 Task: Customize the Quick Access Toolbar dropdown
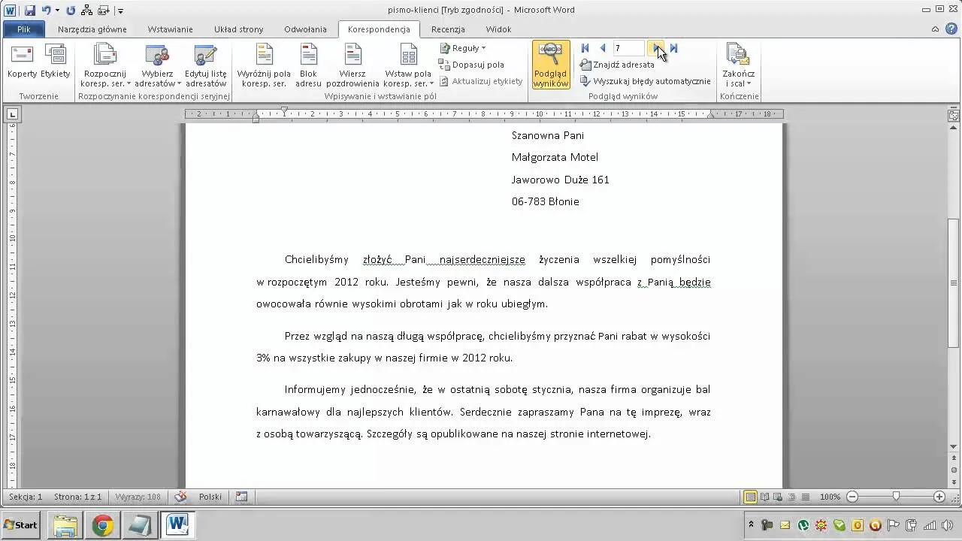click(120, 11)
